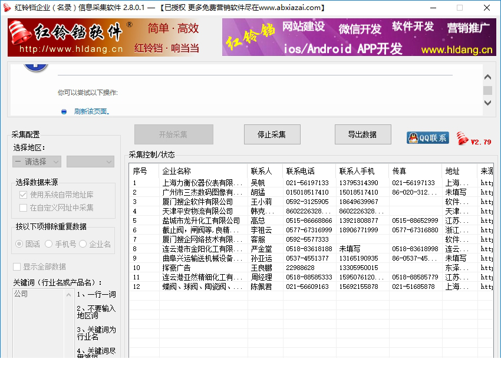Click the 联系电话 column header
Screen dimensions: 501x372
click(309, 171)
